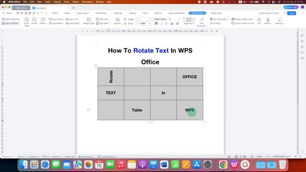Open Finder from the Dock
The width and height of the screenshot is (306, 172).
[23, 164]
